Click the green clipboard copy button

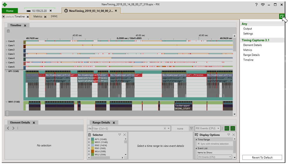point(233,128)
